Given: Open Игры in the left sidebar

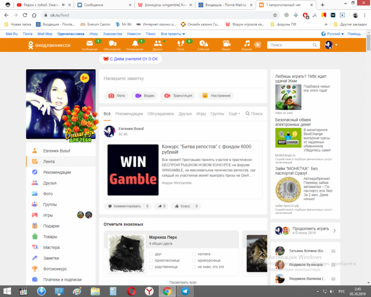Looking at the screenshot, I should [61, 215].
